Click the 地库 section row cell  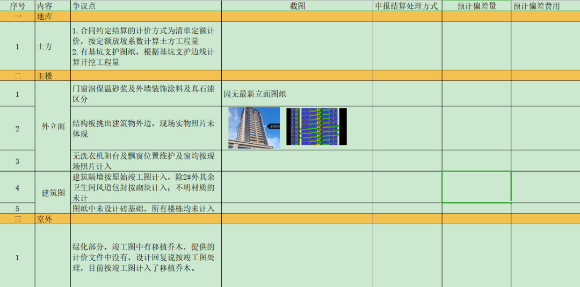(53, 17)
